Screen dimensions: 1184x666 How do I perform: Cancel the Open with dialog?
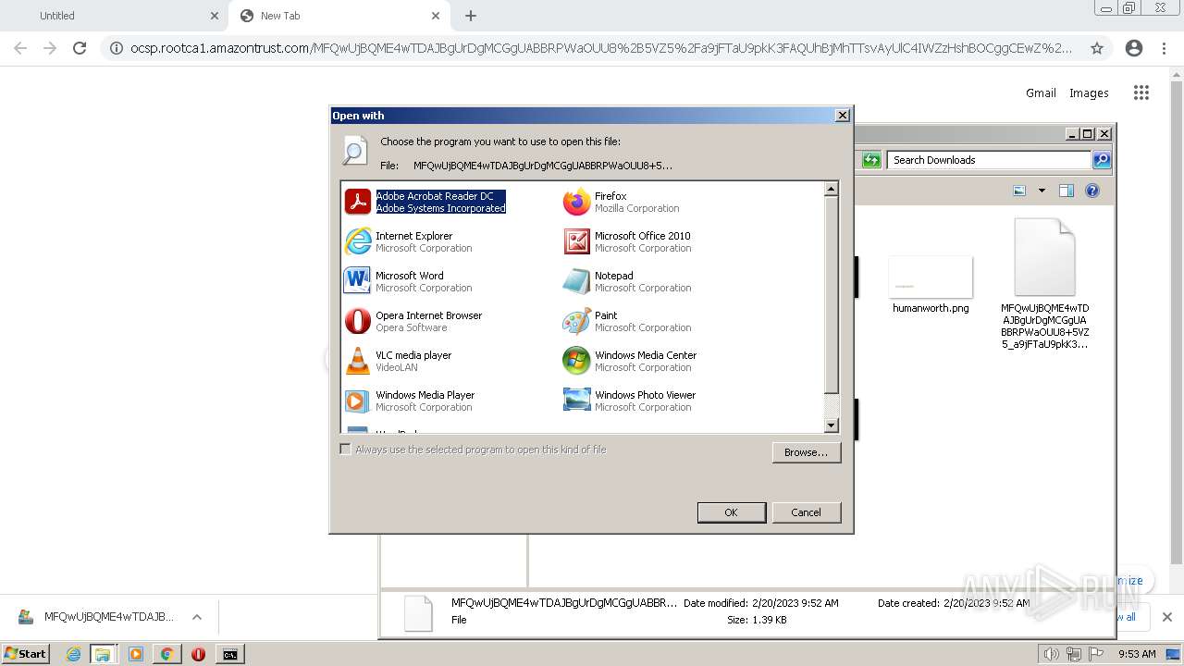point(806,512)
